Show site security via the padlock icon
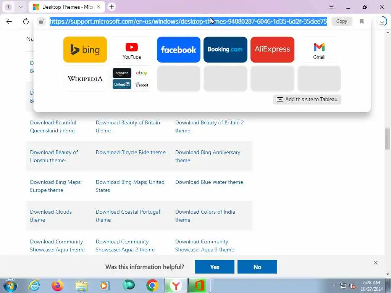391x293 pixels. coord(41,21)
